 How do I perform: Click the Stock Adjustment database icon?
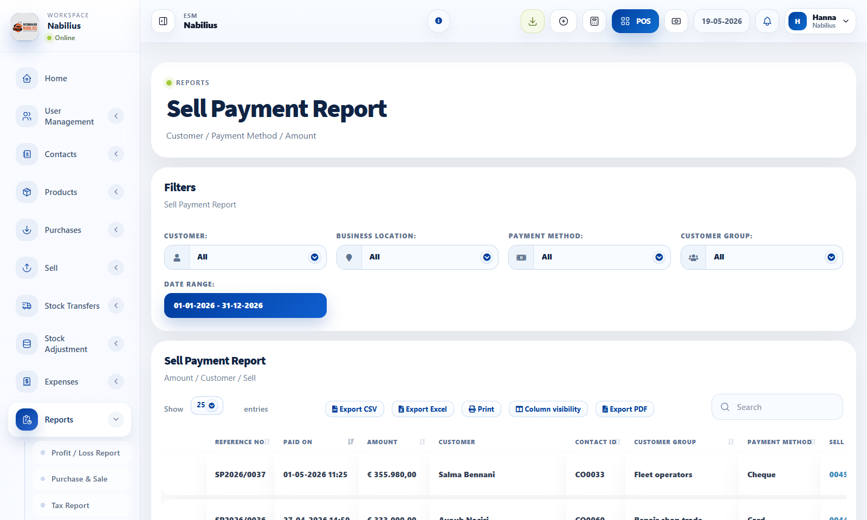pyautogui.click(x=27, y=343)
